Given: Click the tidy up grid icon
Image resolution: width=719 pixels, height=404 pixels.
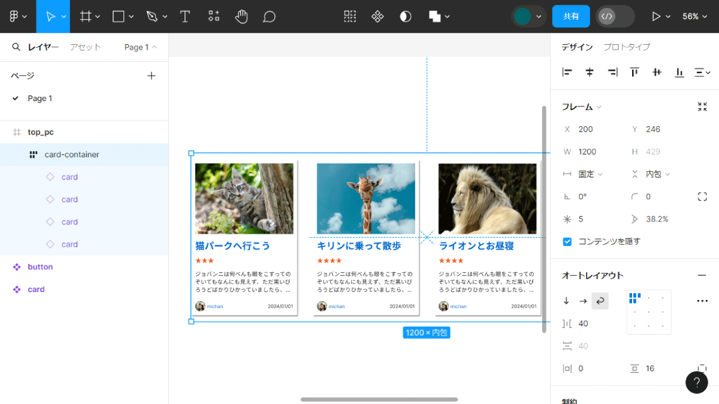Looking at the screenshot, I should point(350,17).
